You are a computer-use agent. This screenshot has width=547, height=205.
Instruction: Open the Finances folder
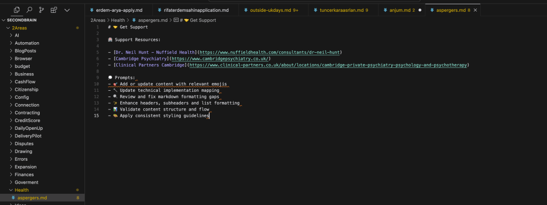24,175
